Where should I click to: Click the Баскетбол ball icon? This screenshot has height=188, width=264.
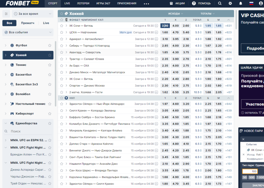pyautogui.click(x=12, y=75)
